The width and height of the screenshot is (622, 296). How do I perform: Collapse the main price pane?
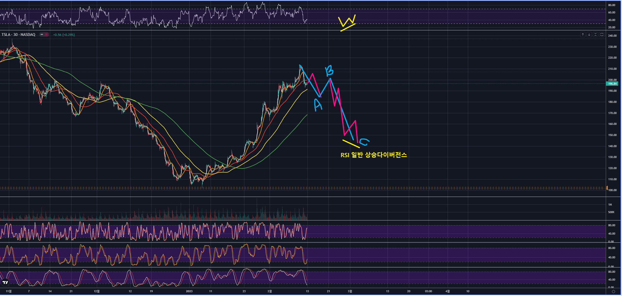(x=595, y=35)
